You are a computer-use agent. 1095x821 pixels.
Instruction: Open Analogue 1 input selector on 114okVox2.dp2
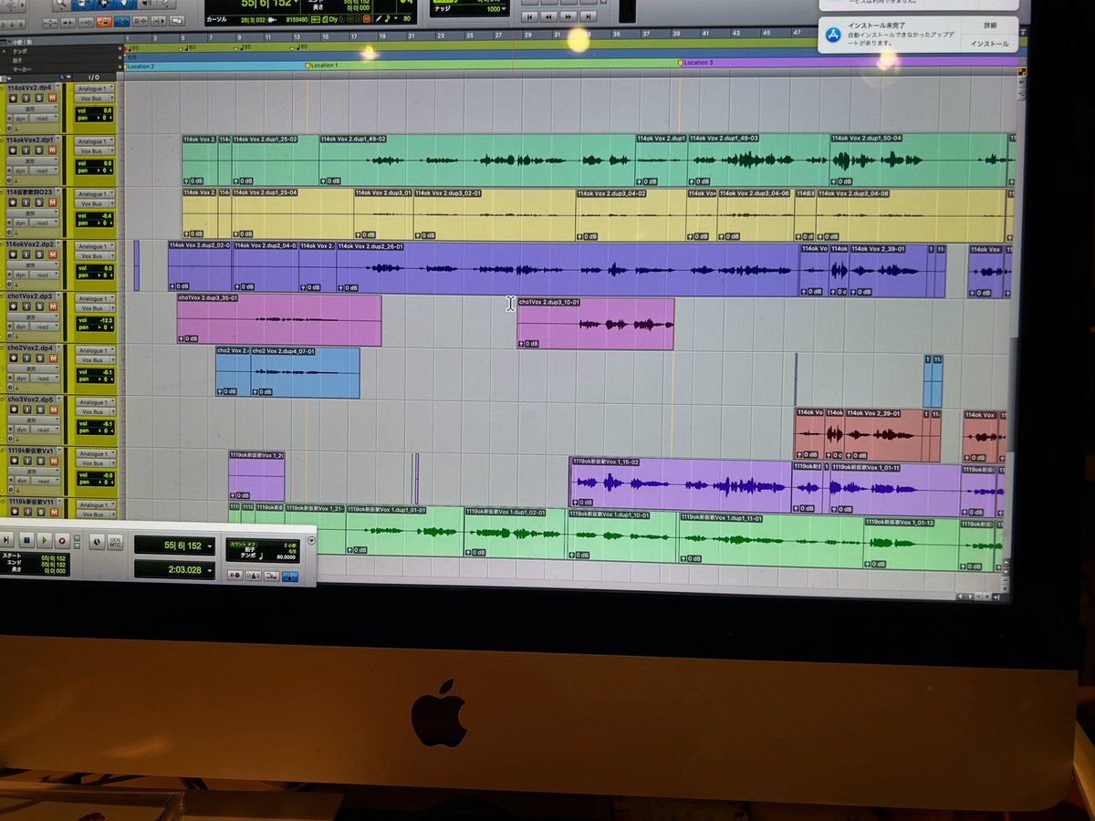pyautogui.click(x=96, y=246)
